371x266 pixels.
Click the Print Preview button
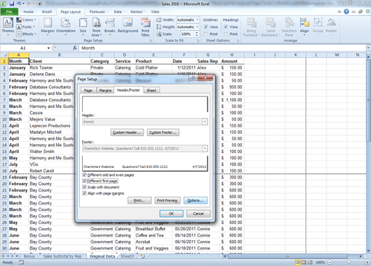pos(167,200)
